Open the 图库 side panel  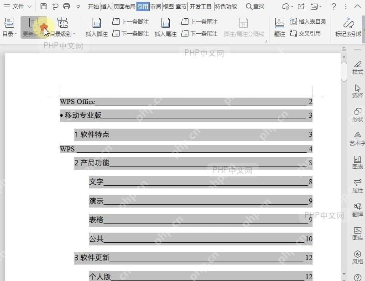pyautogui.click(x=358, y=234)
